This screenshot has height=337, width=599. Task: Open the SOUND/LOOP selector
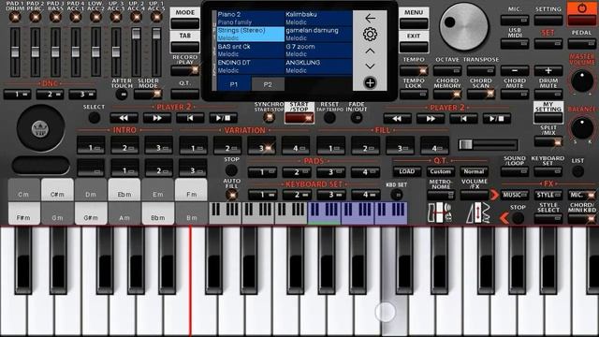[515, 171]
